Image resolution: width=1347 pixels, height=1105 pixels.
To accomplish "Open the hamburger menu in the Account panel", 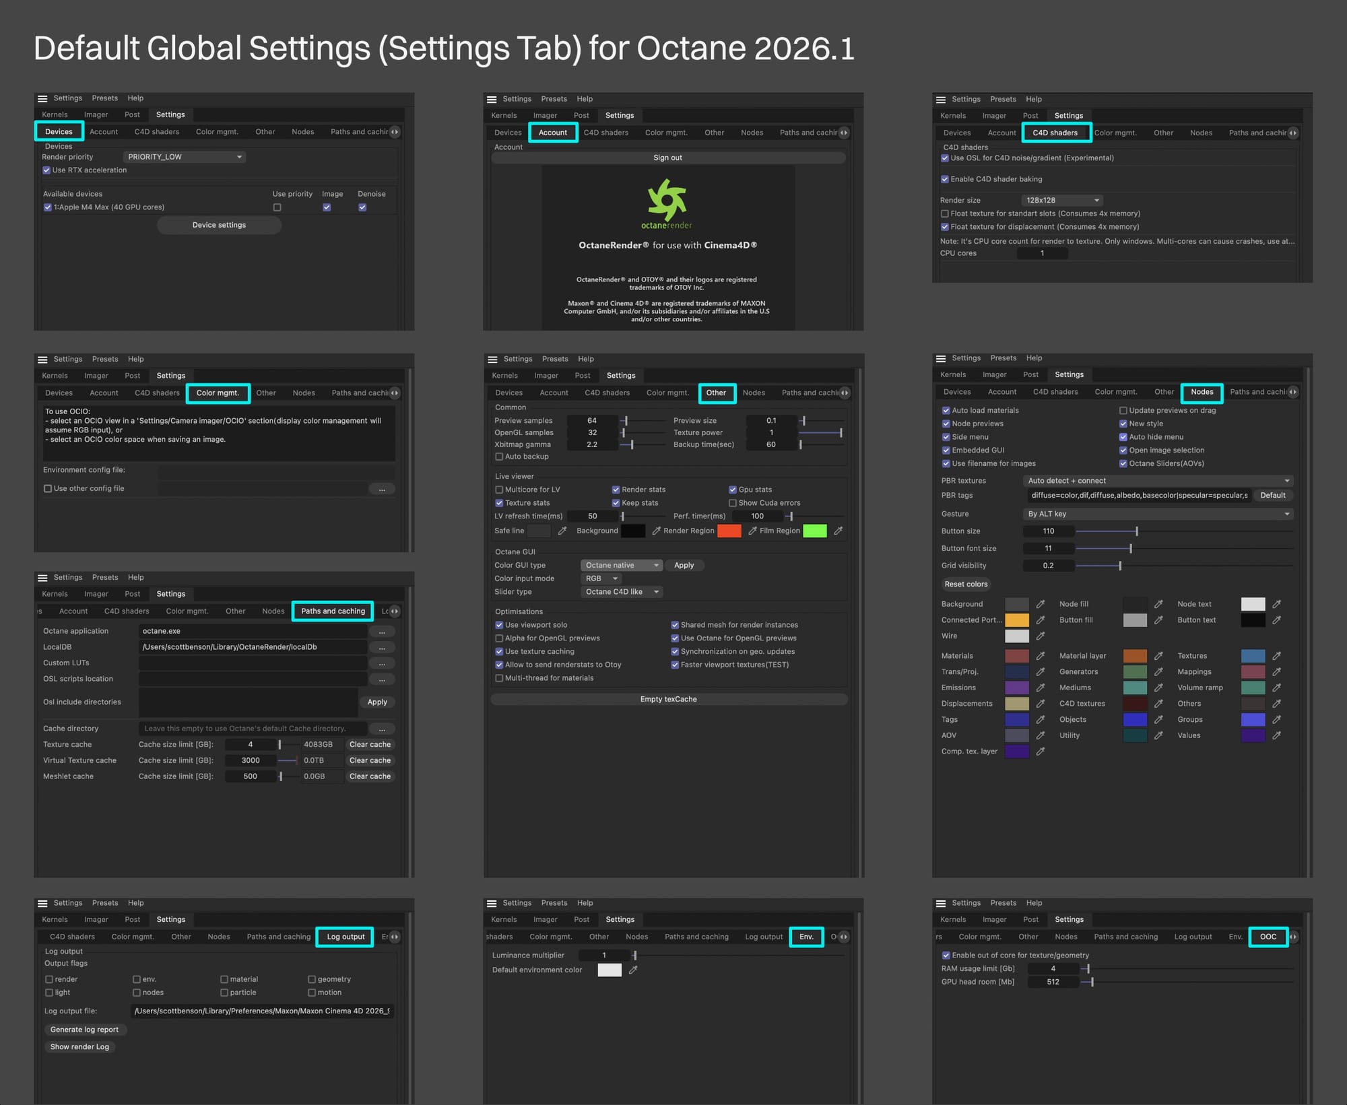I will (x=492, y=99).
